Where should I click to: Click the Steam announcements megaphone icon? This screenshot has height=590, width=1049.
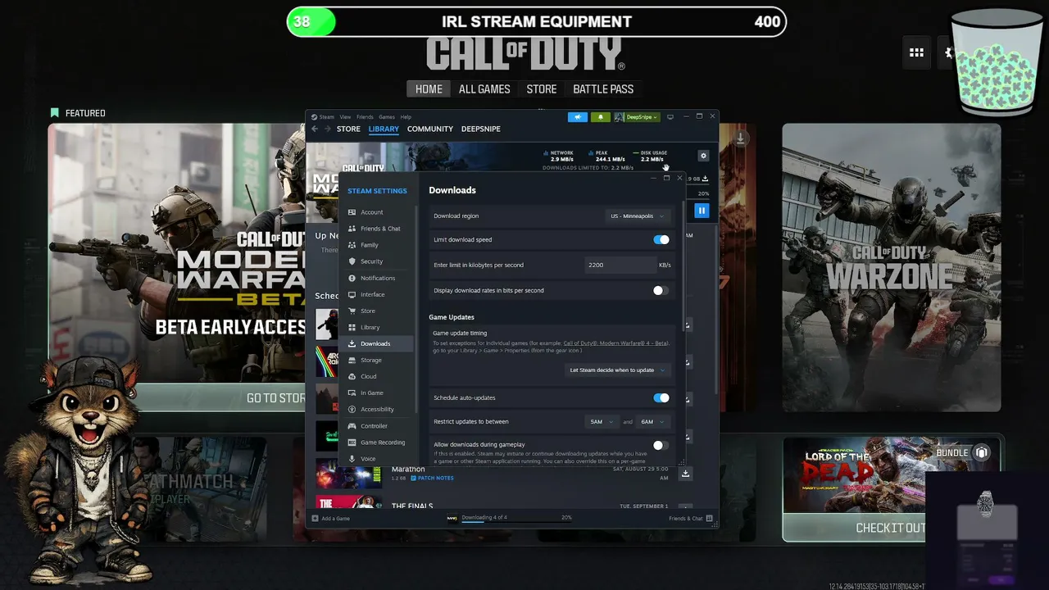[x=578, y=117]
